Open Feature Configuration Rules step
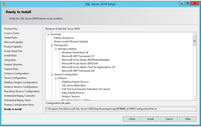 click(19, 105)
